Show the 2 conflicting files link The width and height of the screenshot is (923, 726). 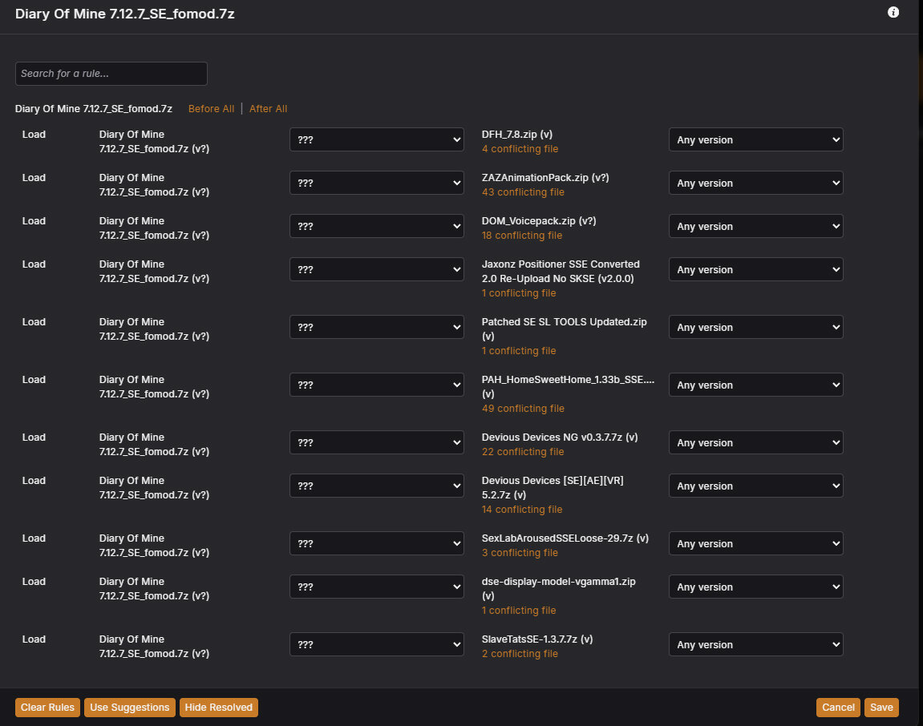(x=520, y=654)
